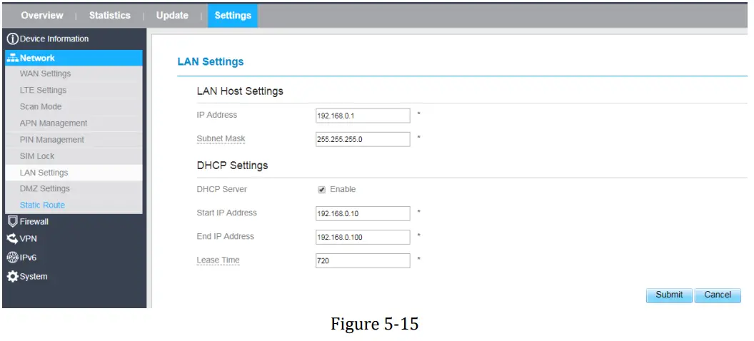
Task: Click the Network section icon
Action: click(12, 58)
